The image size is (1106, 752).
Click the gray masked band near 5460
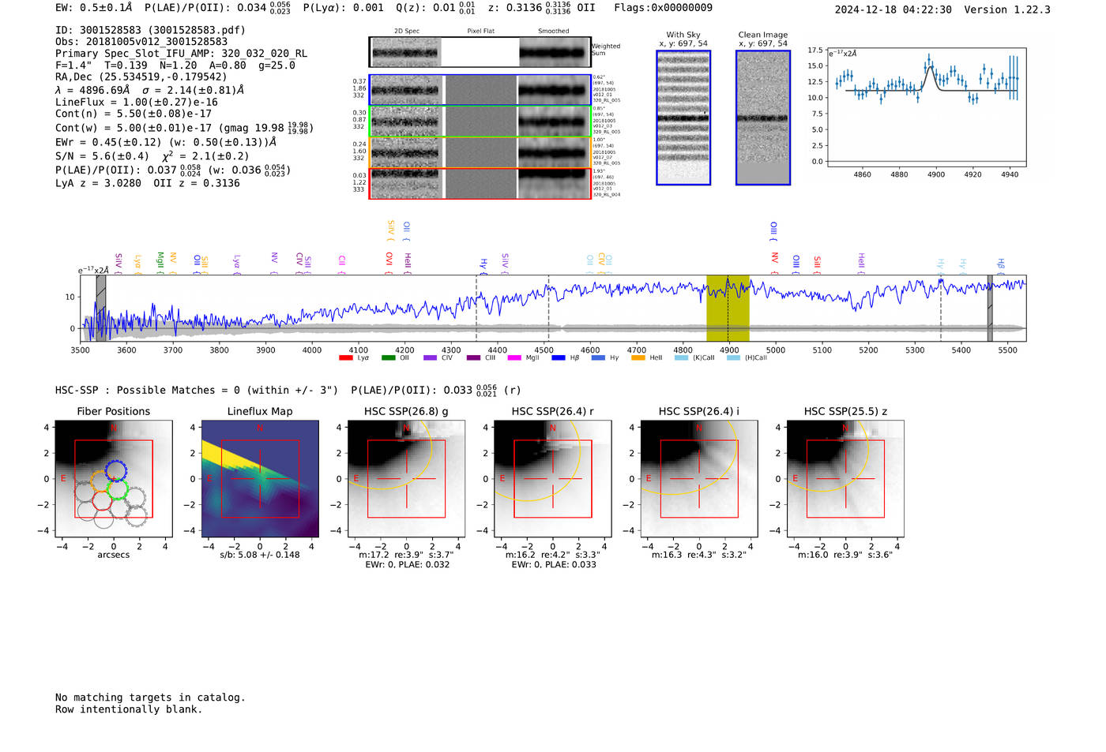tap(990, 309)
